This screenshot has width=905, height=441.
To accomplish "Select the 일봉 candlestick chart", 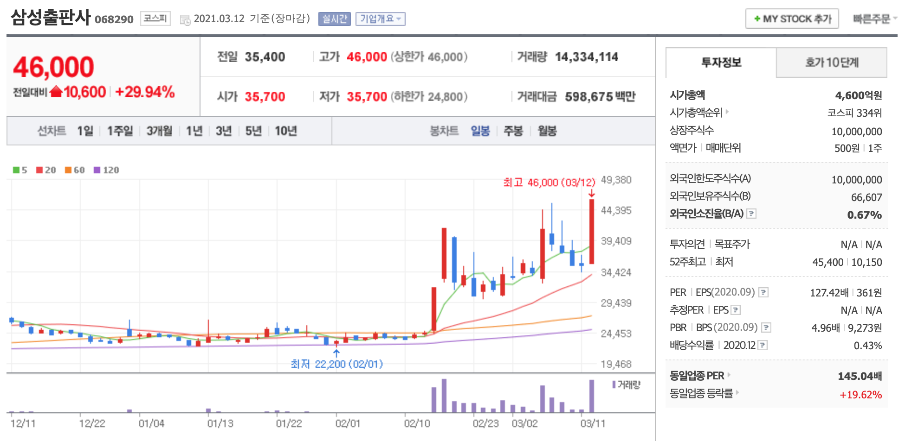I will click(480, 131).
